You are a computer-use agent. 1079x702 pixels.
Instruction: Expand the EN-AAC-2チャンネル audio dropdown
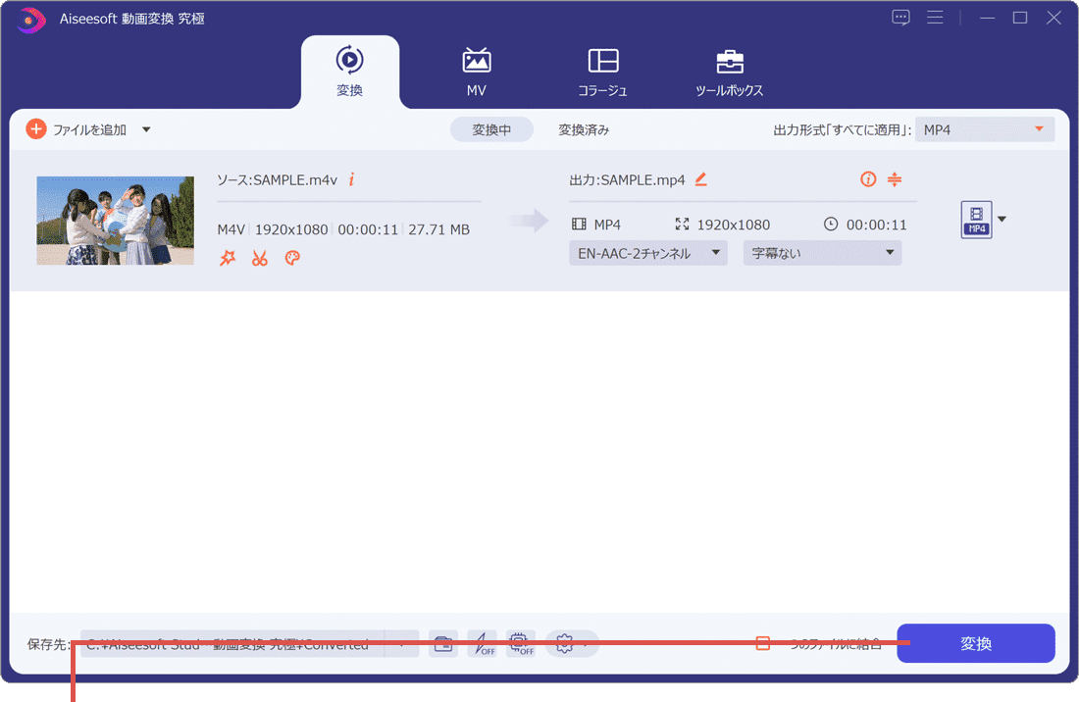tap(647, 253)
